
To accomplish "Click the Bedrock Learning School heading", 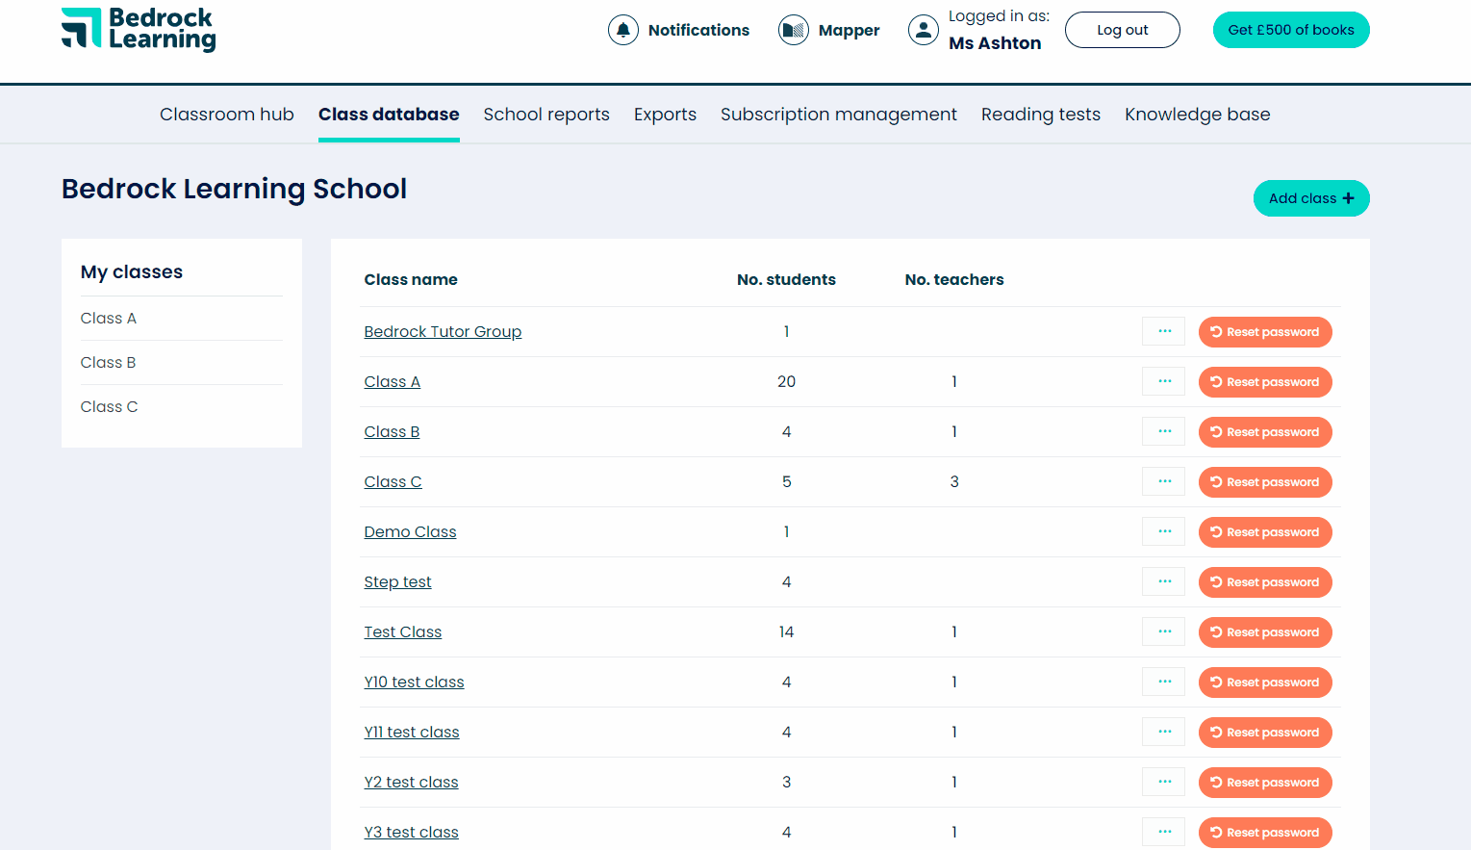I will tap(234, 189).
